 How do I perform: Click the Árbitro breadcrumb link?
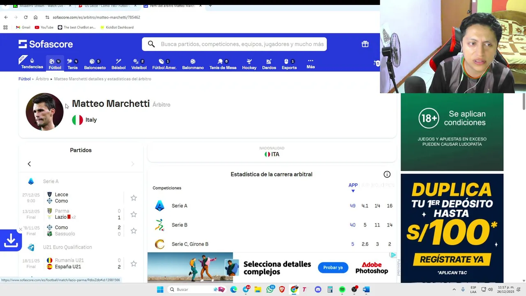click(x=42, y=79)
